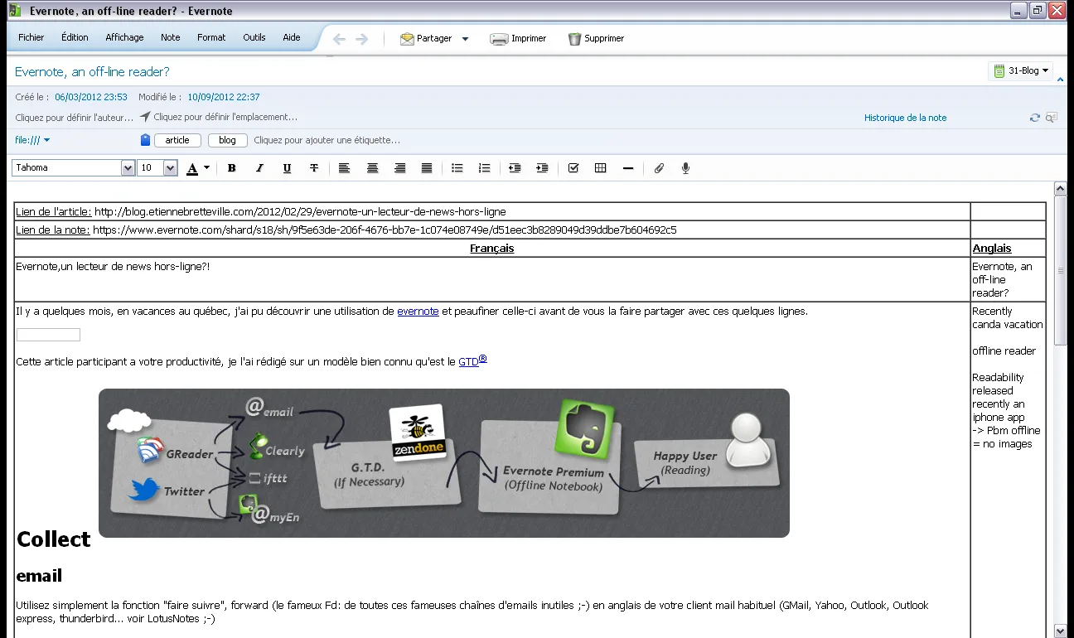Open the Affichage menu
The image size is (1074, 638).
pos(124,37)
